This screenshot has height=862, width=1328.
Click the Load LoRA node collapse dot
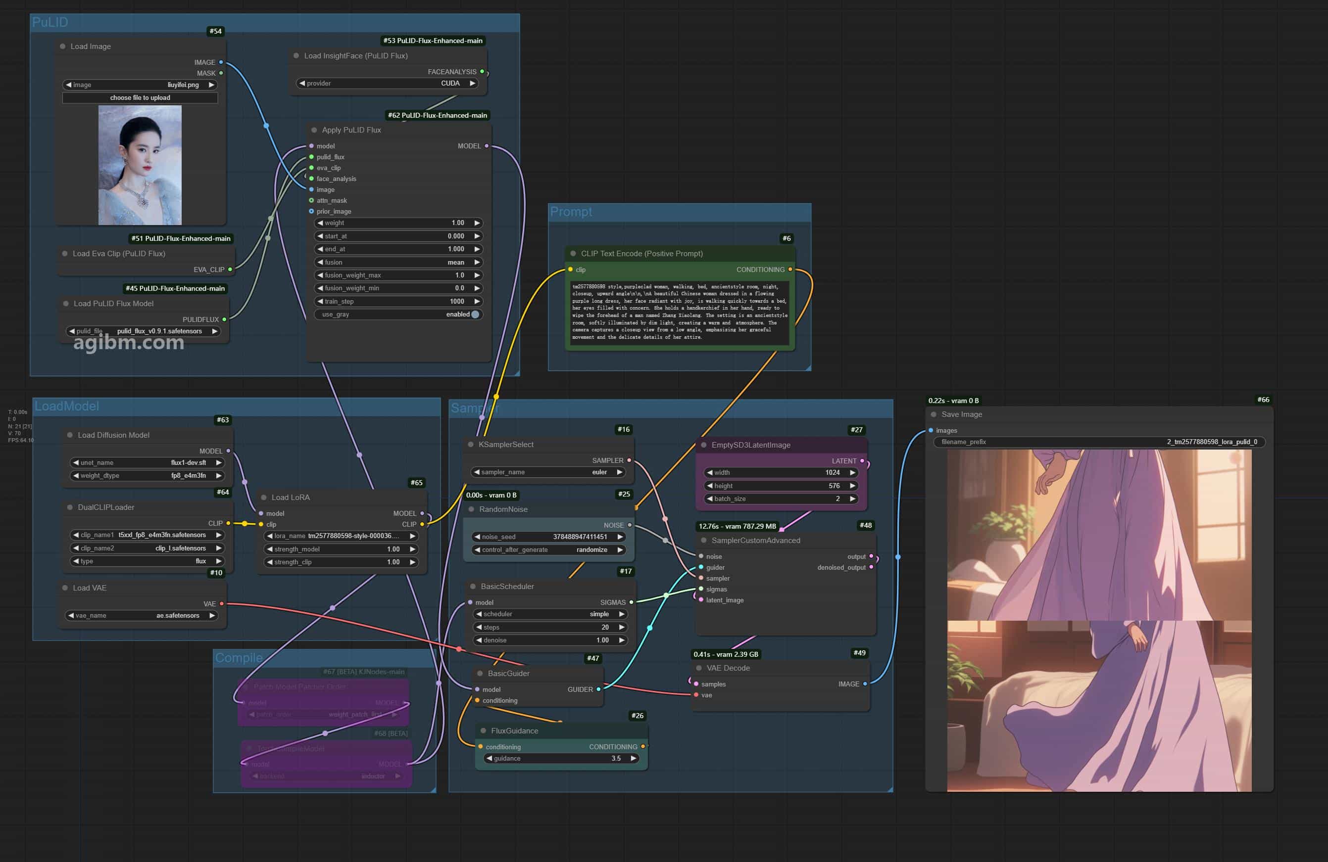click(x=263, y=498)
